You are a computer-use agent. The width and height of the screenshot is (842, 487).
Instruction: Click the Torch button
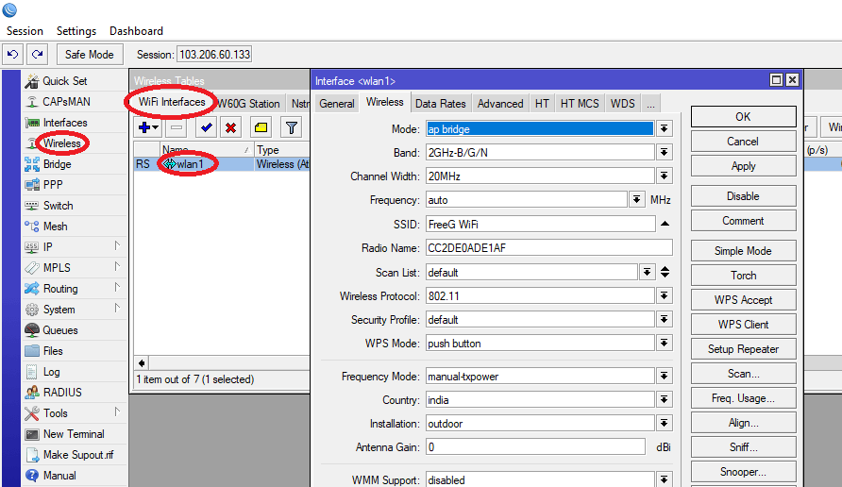(x=743, y=276)
